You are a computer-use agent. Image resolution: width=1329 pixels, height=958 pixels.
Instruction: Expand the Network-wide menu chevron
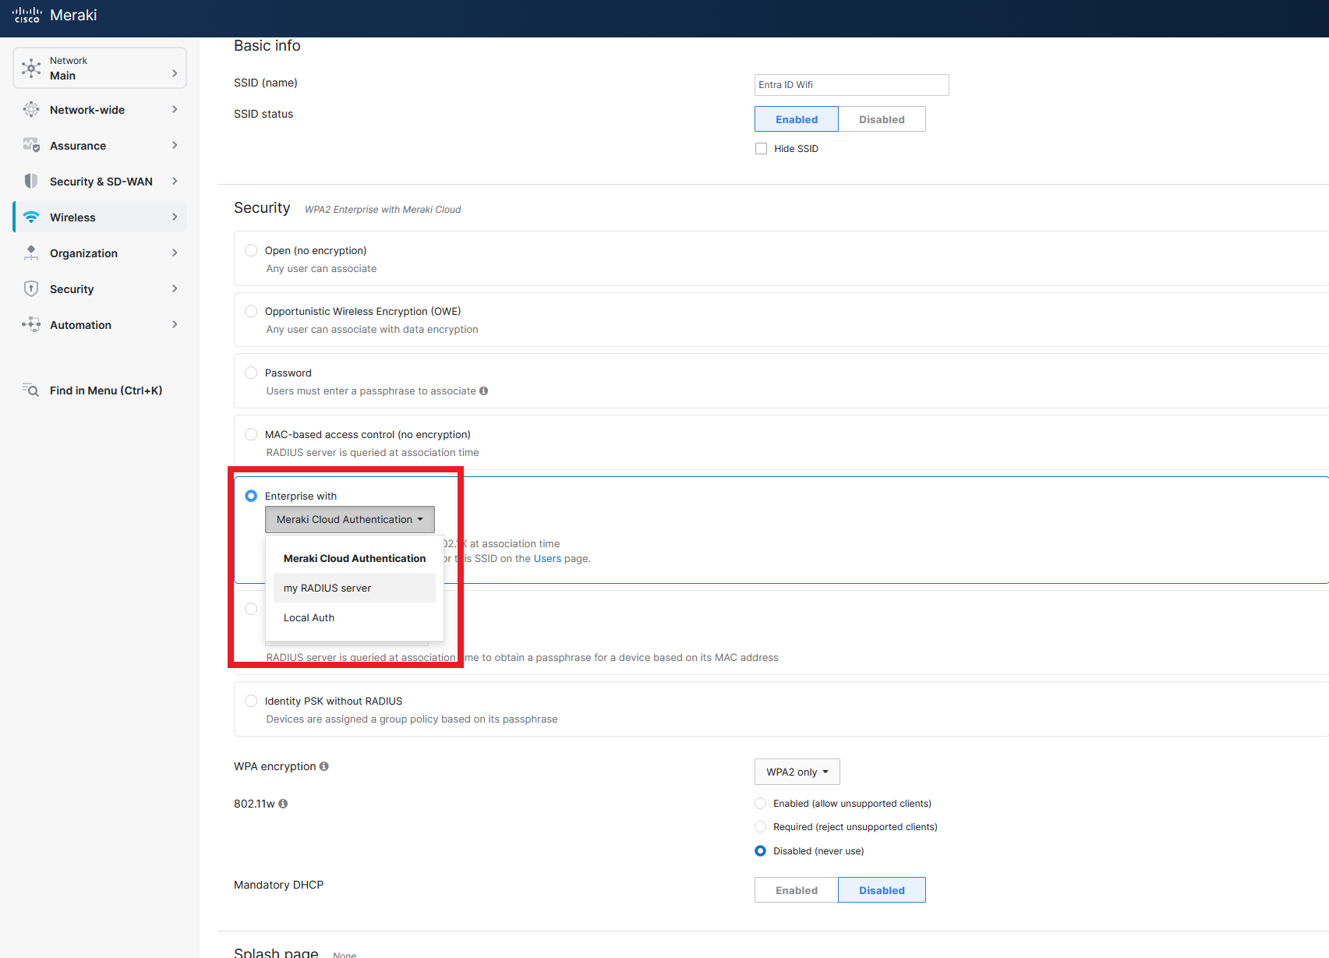175,110
